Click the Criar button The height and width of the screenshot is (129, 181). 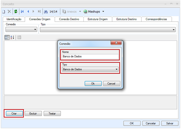(14, 113)
